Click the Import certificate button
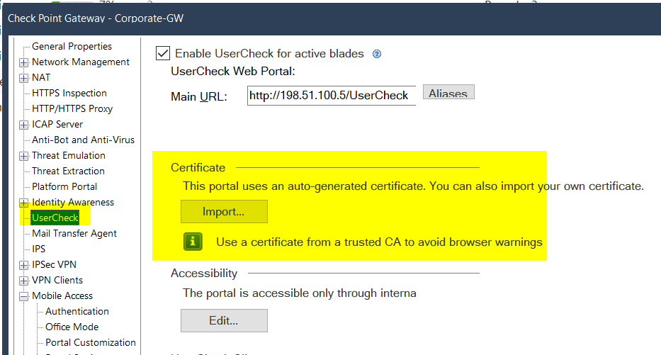Viewport: 661px width, 355px height. [224, 212]
